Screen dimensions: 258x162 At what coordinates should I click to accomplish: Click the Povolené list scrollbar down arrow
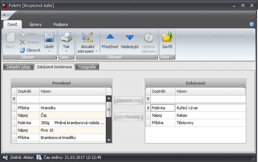109,140
